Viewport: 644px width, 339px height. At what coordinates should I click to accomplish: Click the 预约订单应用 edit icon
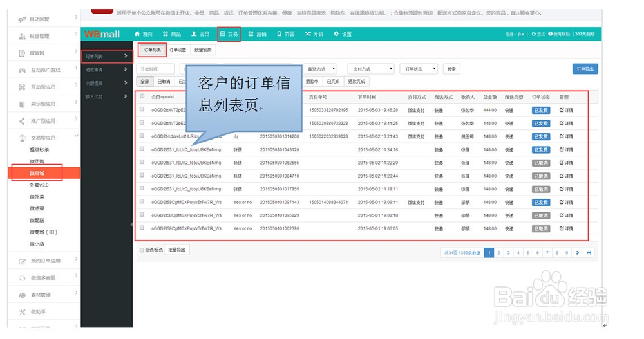(22, 261)
